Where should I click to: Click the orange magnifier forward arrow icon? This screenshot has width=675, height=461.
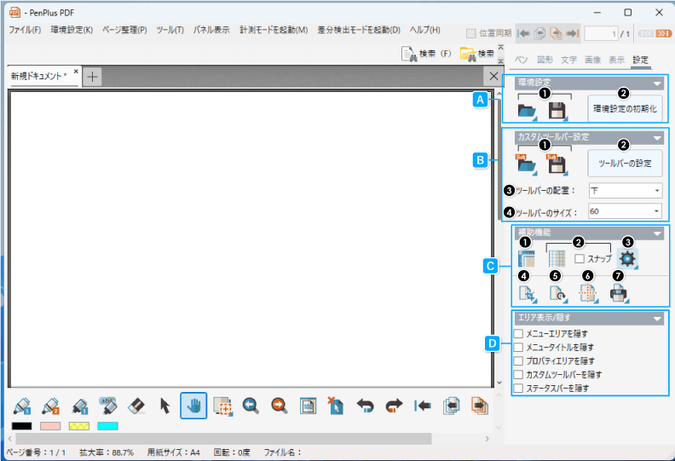pyautogui.click(x=280, y=406)
